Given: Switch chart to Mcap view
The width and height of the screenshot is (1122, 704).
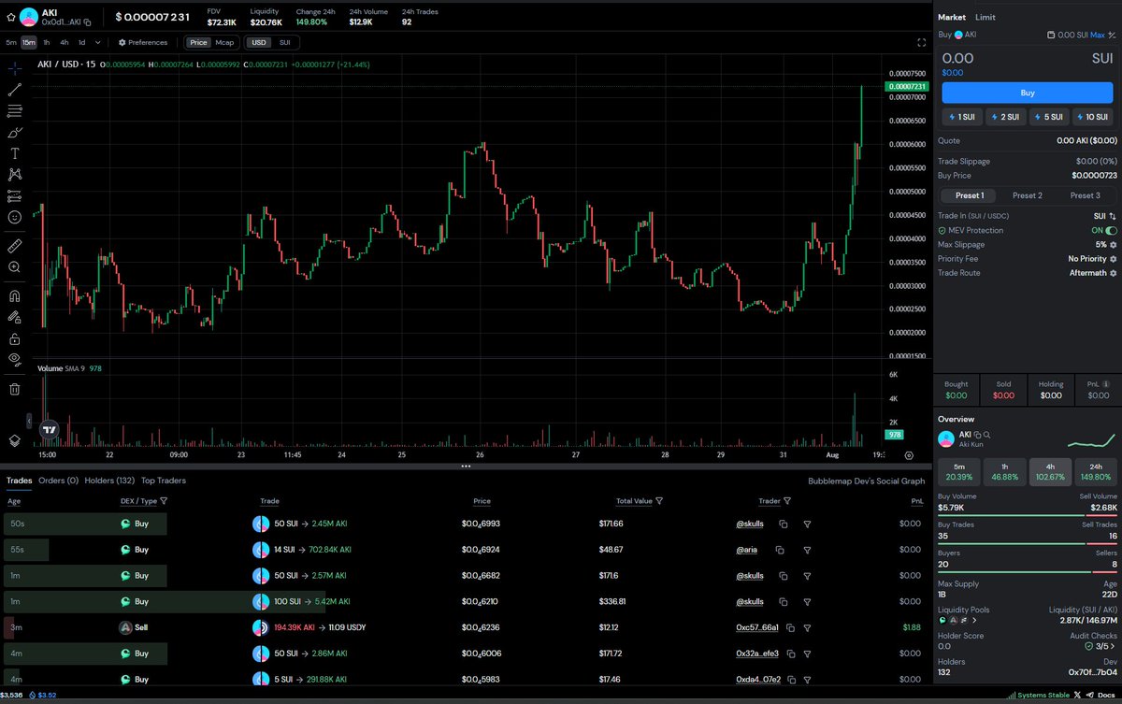Looking at the screenshot, I should point(224,42).
